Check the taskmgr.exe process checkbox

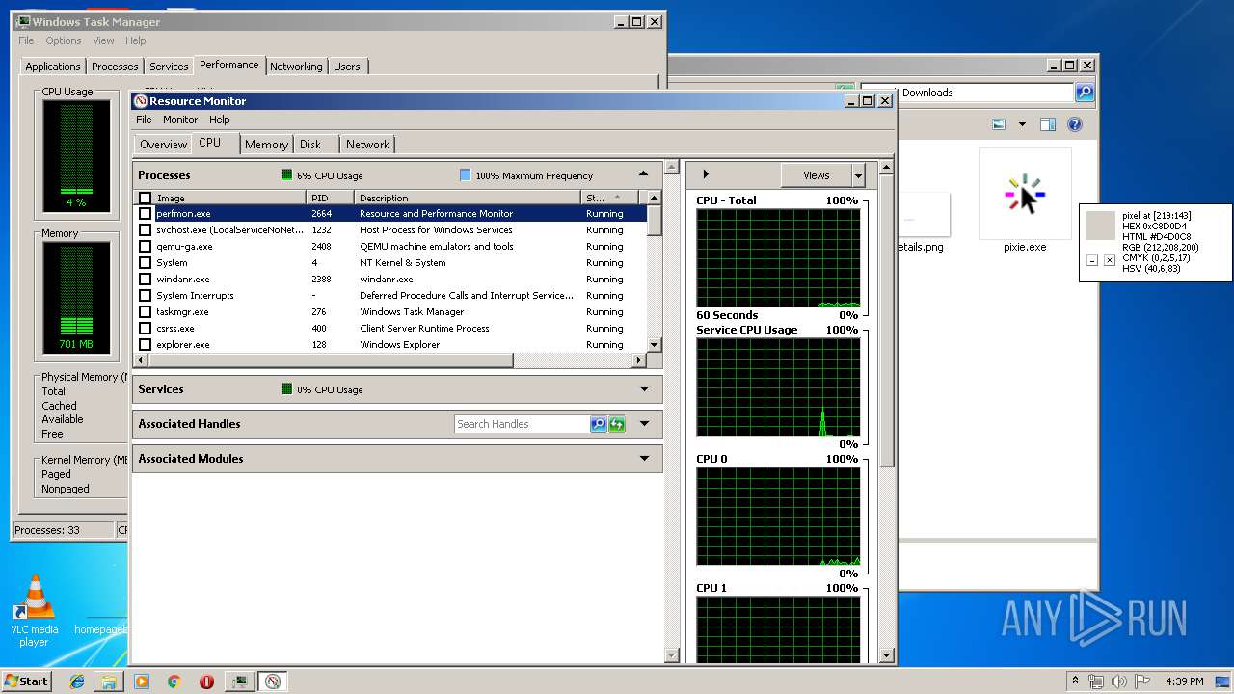click(146, 312)
